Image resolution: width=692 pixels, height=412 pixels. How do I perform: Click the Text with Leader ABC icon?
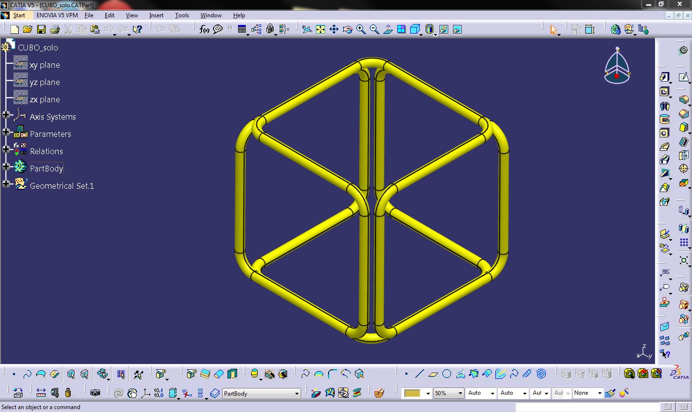[665, 273]
